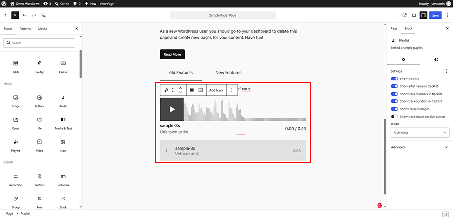Click Add track in block toolbar

click(216, 90)
